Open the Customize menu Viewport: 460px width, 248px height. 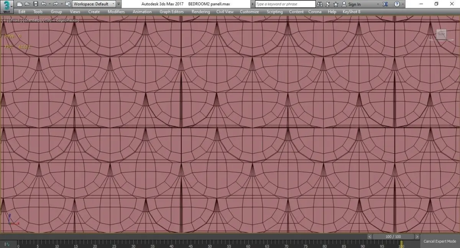click(250, 12)
